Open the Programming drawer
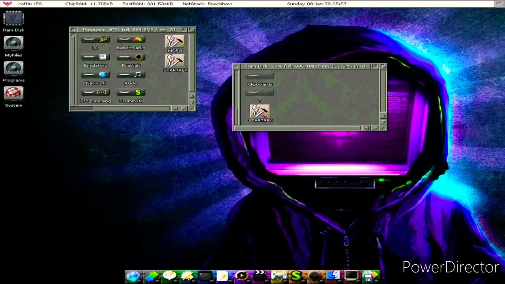 click(x=95, y=96)
